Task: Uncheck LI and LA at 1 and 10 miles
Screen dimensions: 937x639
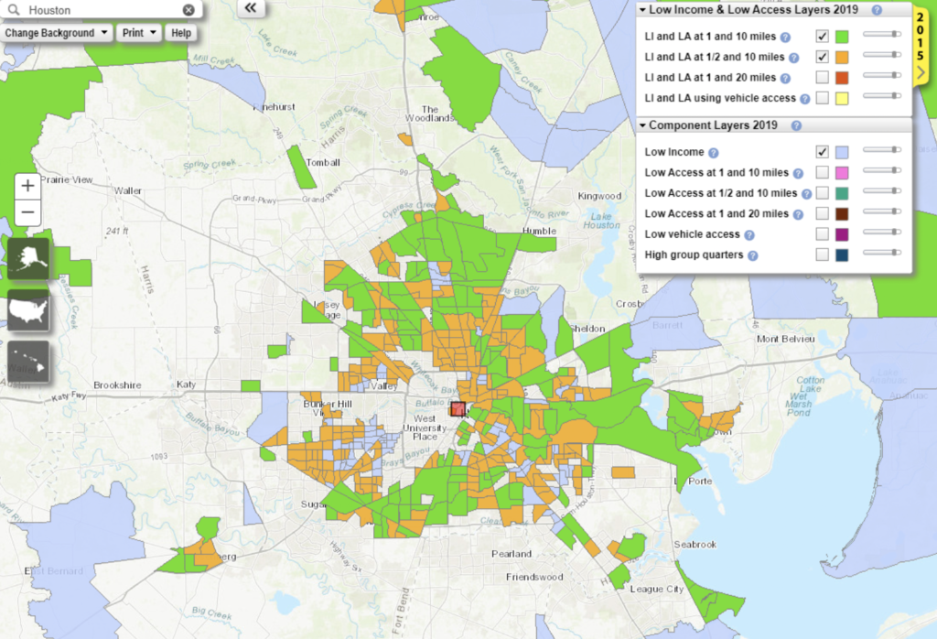Action: (822, 37)
